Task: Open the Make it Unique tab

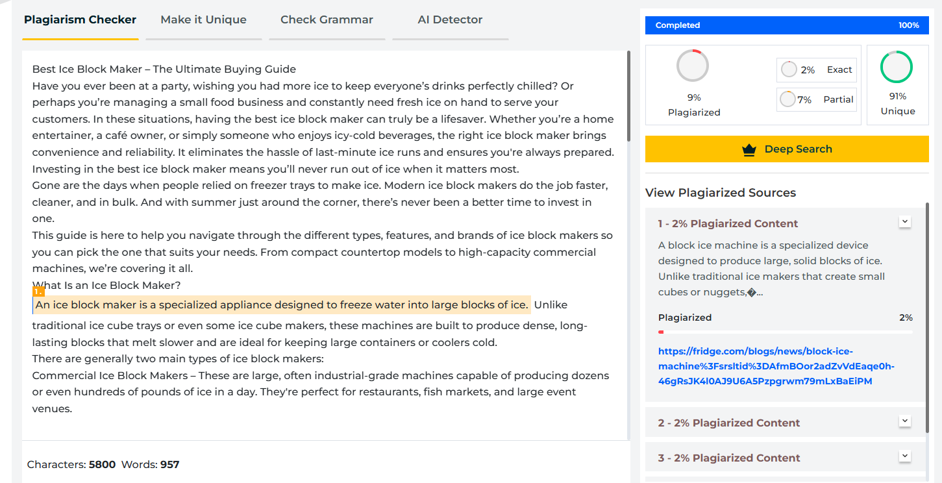Action: point(203,19)
